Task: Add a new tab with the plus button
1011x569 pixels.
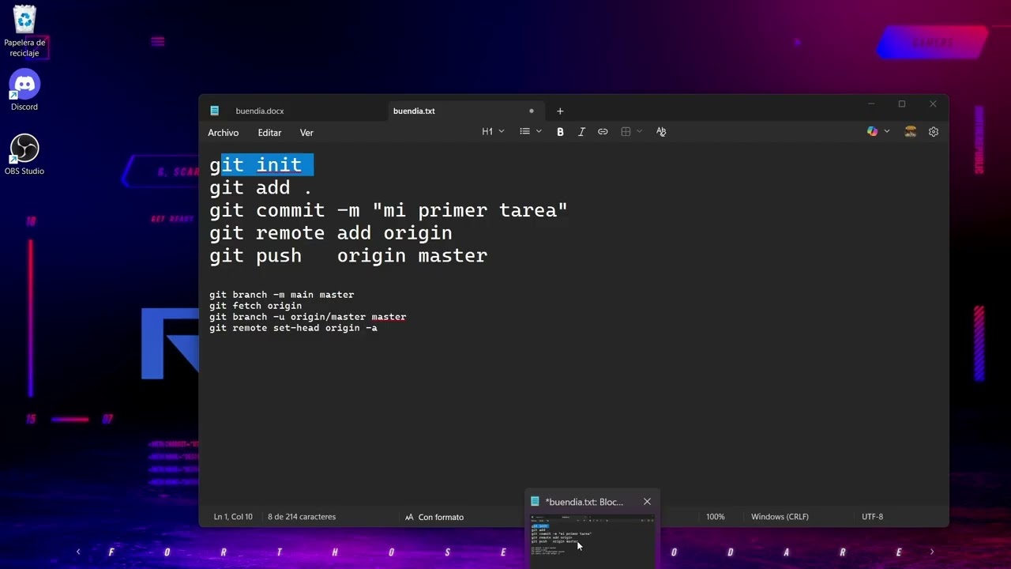Action: 560,111
